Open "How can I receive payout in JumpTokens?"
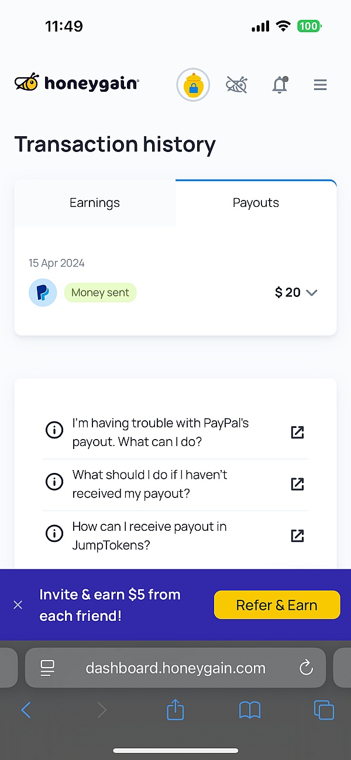The width and height of the screenshot is (351, 760). point(149,536)
